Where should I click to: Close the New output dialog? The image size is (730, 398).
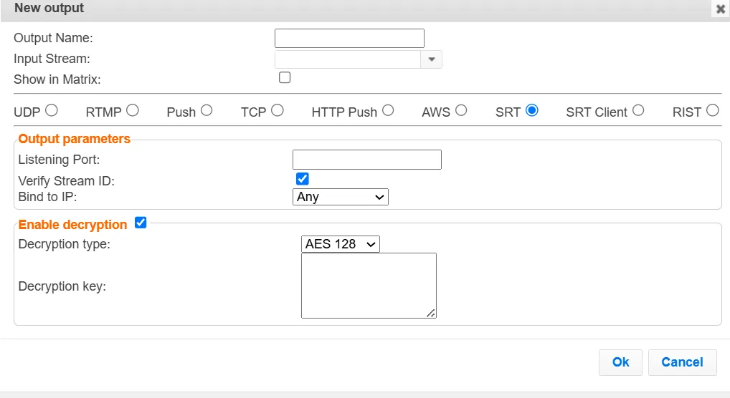coord(720,9)
